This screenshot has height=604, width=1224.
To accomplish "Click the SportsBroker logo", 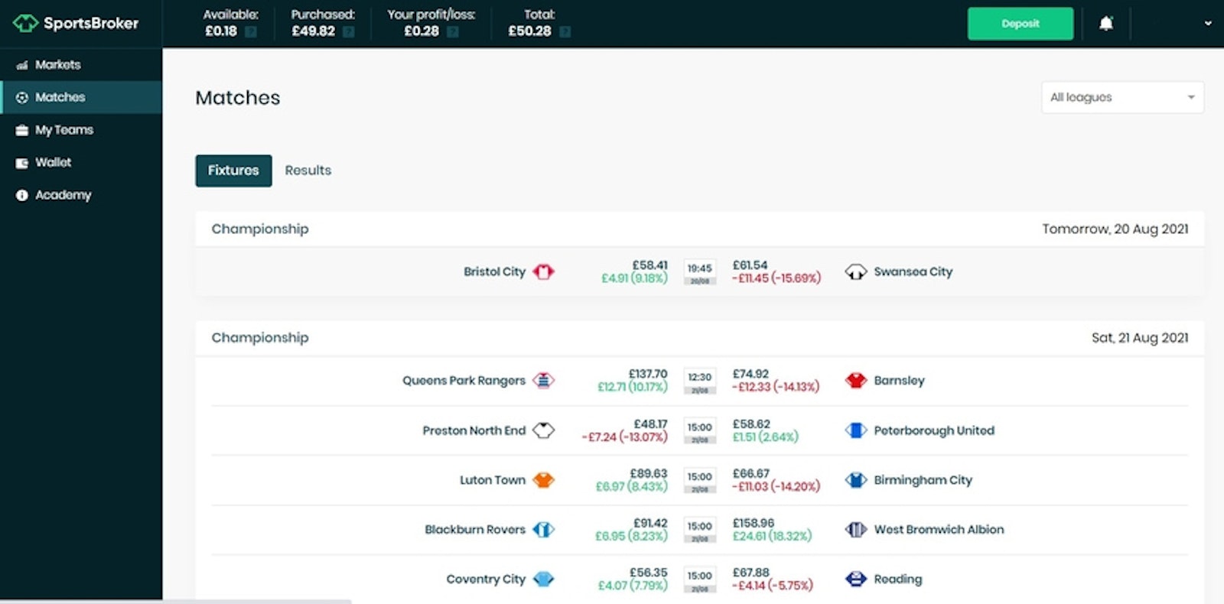I will tap(76, 23).
